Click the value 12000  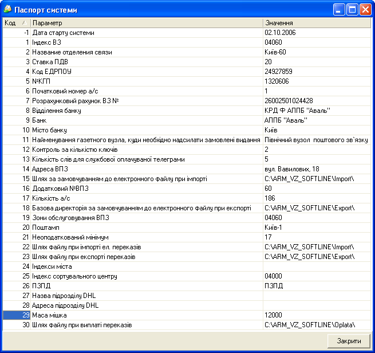click(x=273, y=315)
